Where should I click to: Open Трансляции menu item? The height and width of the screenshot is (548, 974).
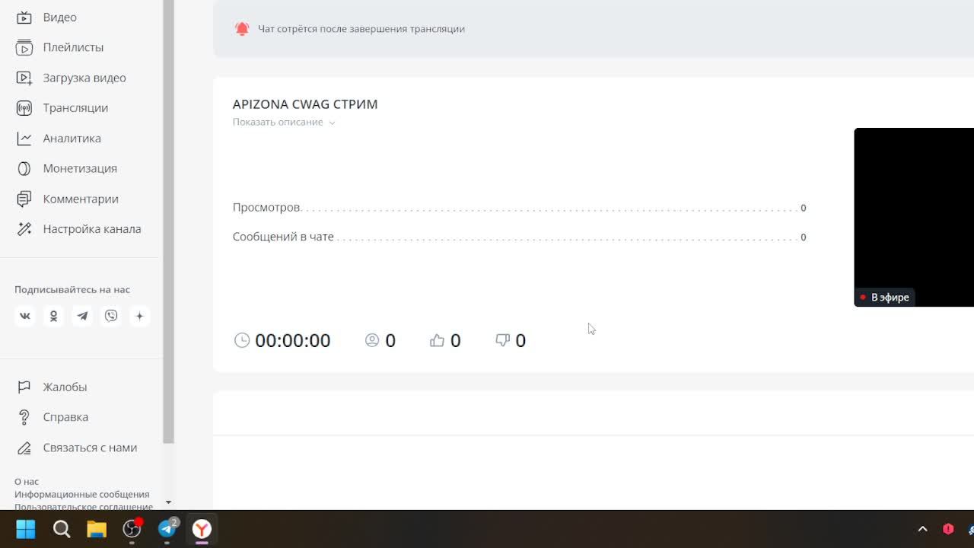click(x=75, y=108)
